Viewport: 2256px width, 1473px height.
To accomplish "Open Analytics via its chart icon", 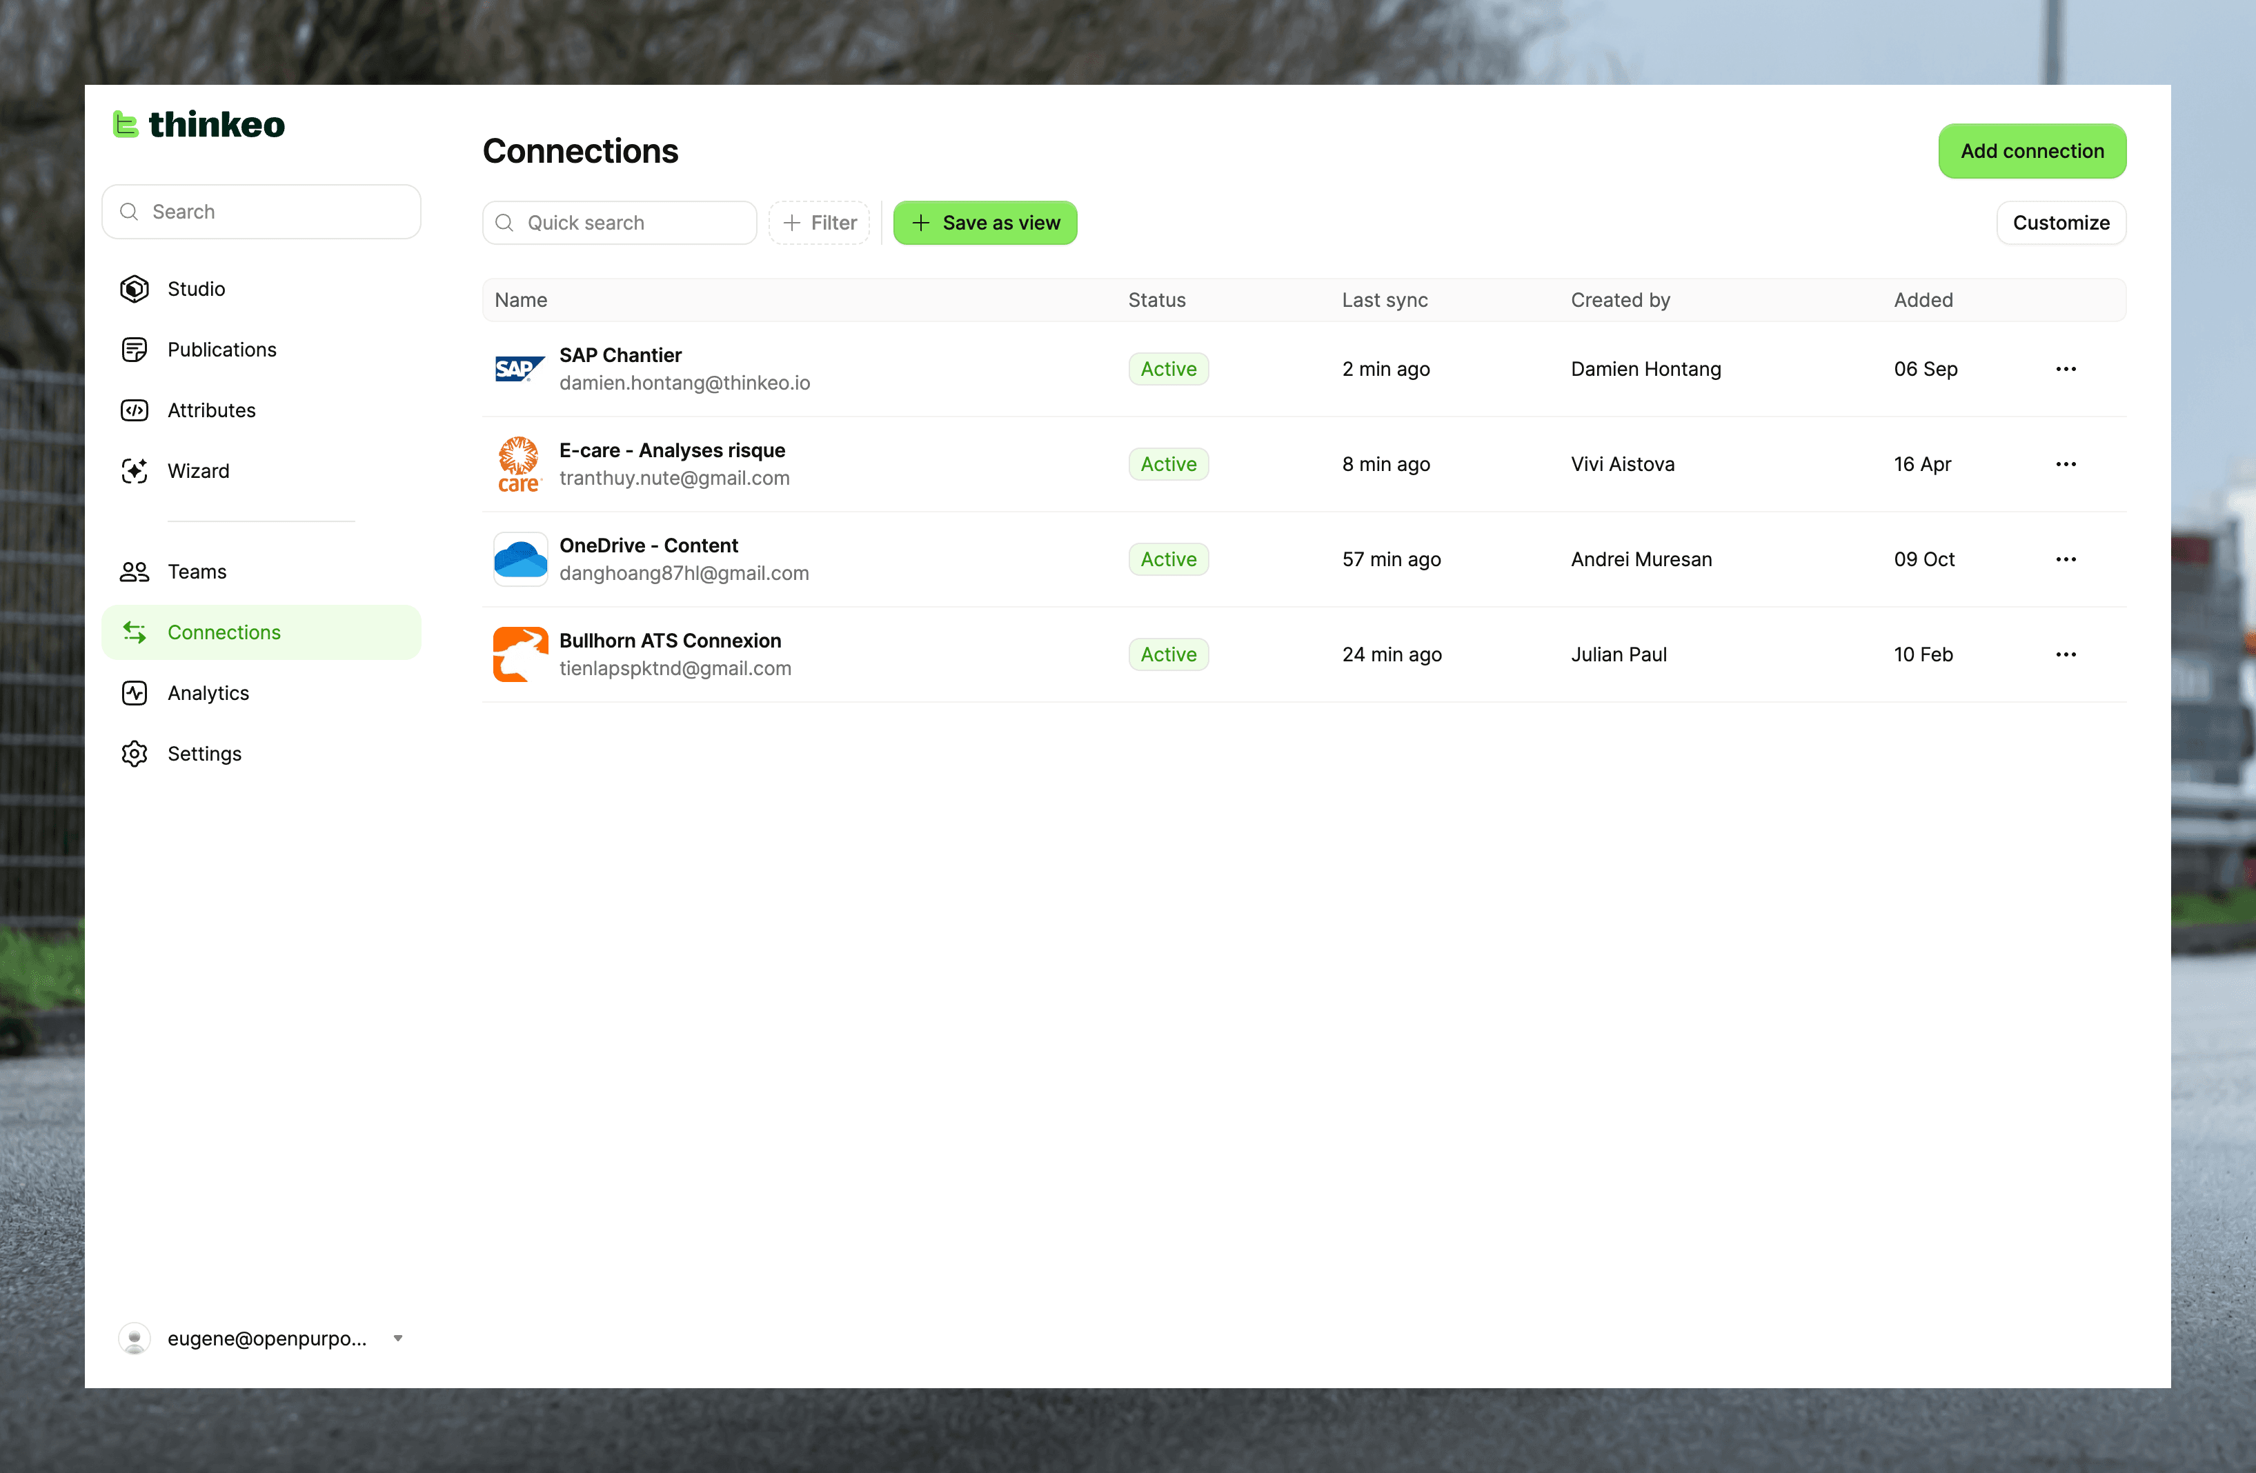I will (x=135, y=692).
